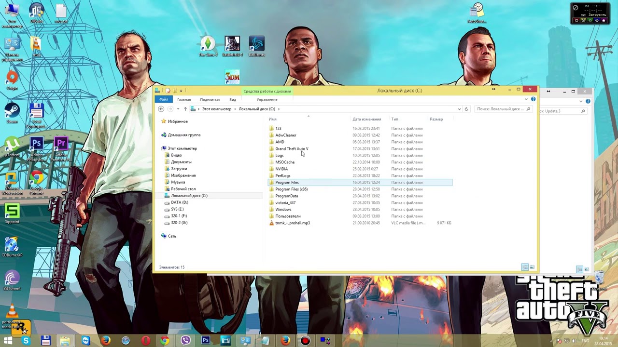The height and width of the screenshot is (347, 618).
Task: Refresh the current folder view
Action: coord(466,109)
